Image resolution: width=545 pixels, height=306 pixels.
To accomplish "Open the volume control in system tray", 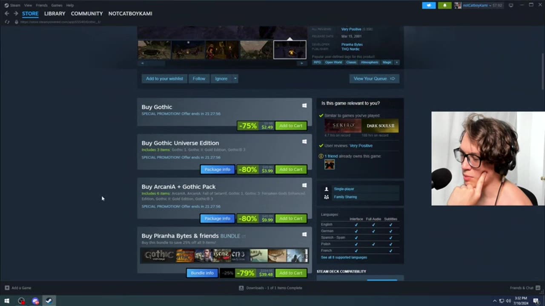I will point(508,301).
